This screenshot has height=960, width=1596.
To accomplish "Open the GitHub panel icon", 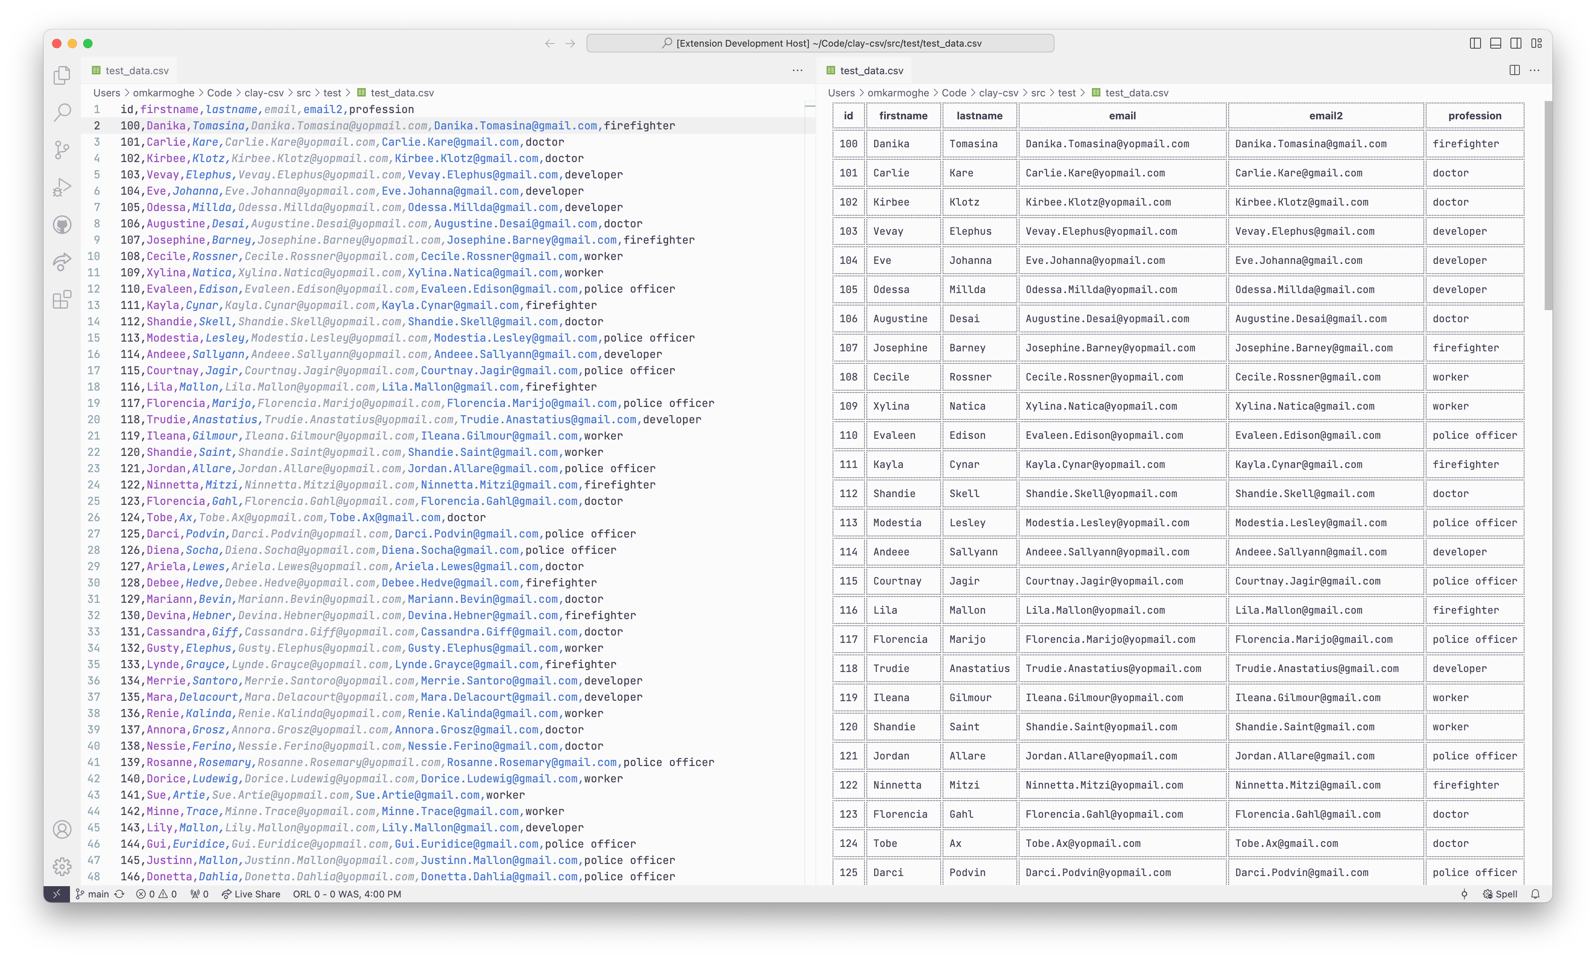I will pos(61,225).
